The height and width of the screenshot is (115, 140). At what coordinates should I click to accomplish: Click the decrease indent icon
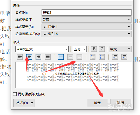pos(115,57)
